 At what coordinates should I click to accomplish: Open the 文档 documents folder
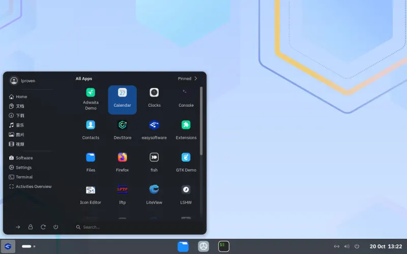coord(17,106)
